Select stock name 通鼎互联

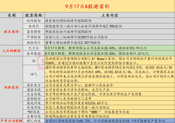(x=34, y=90)
